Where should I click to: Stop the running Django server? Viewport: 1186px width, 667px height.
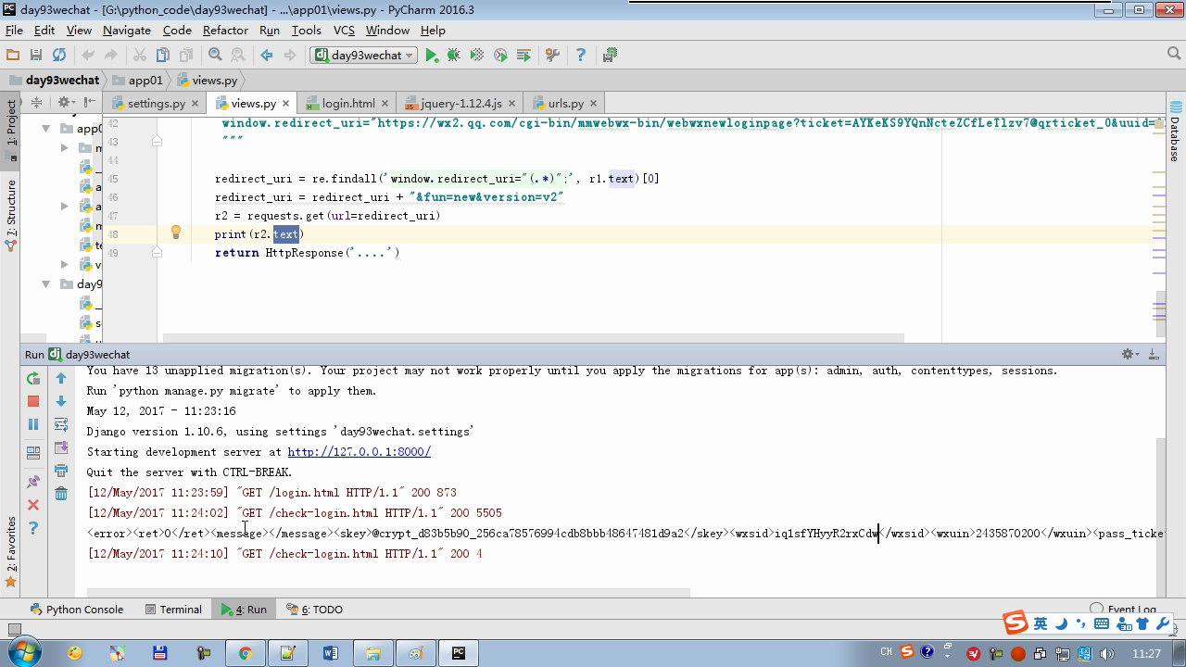click(33, 401)
